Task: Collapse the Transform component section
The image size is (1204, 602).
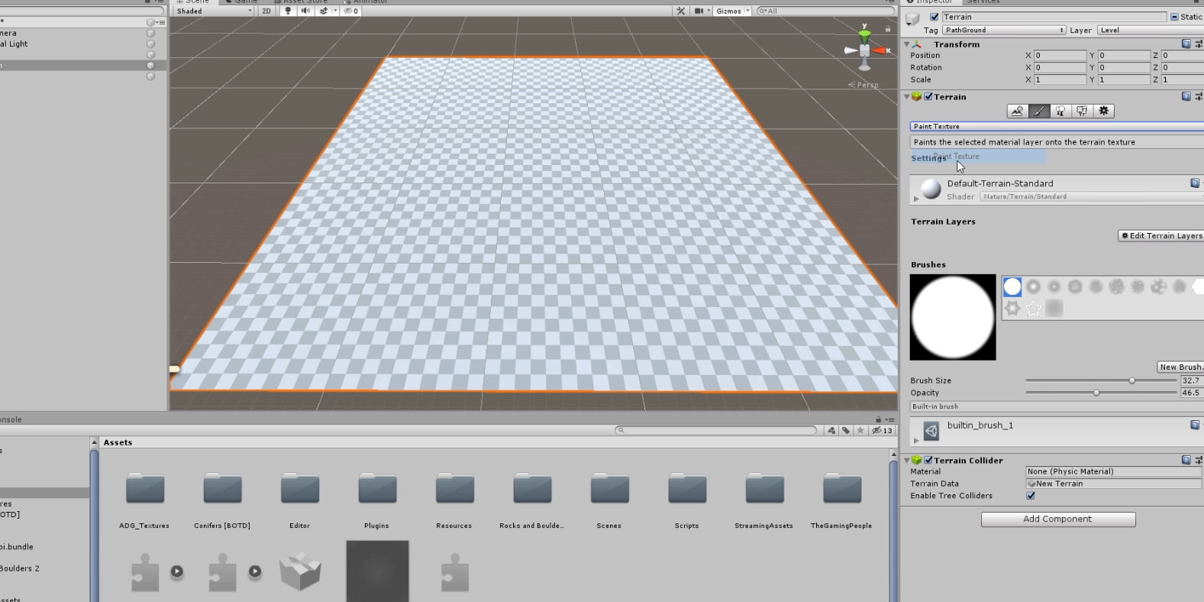Action: point(907,44)
